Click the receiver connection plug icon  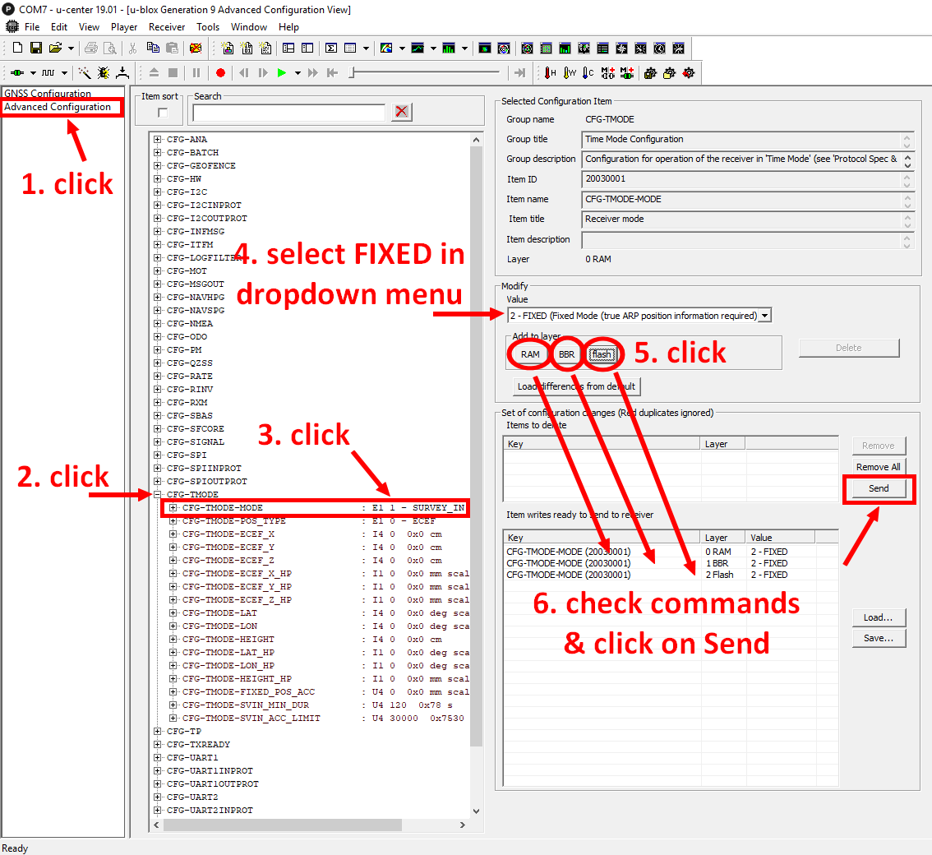(x=16, y=73)
